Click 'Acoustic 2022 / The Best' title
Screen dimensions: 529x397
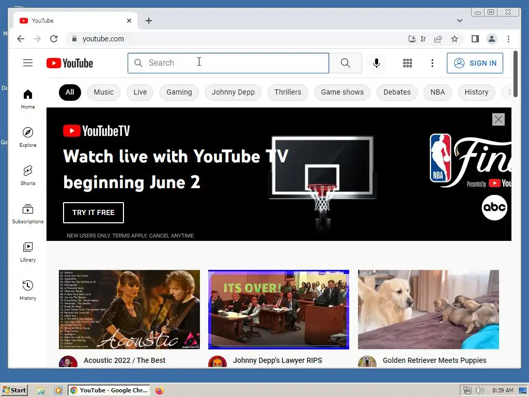tap(125, 360)
